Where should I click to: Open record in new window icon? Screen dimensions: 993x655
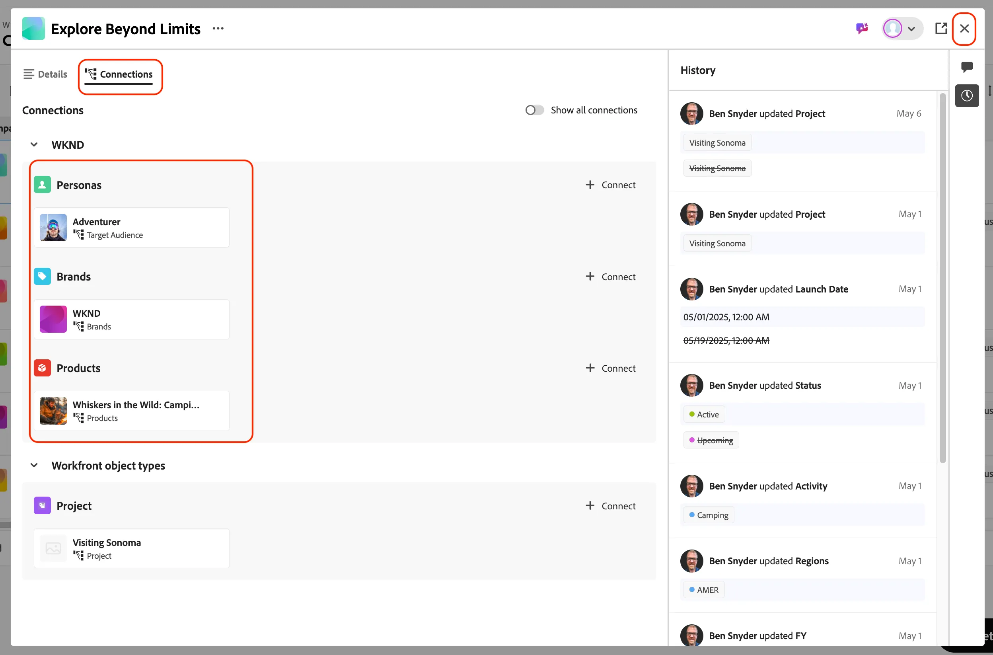pyautogui.click(x=940, y=28)
